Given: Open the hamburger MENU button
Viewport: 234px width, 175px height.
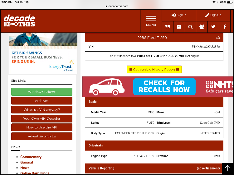Looking at the screenshot, I should 151,21.
